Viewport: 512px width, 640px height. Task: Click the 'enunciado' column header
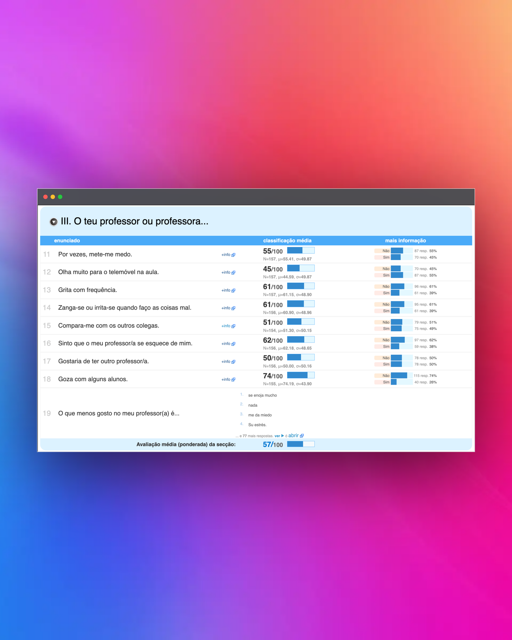(67, 241)
